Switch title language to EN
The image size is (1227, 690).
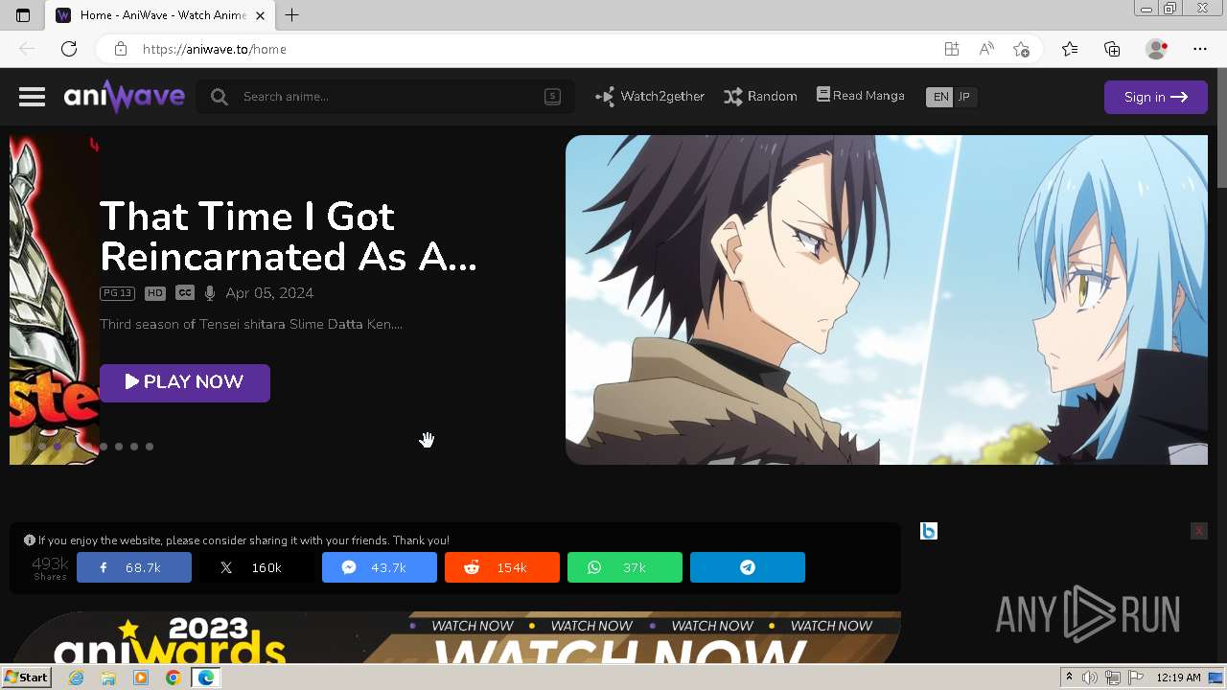(940, 97)
